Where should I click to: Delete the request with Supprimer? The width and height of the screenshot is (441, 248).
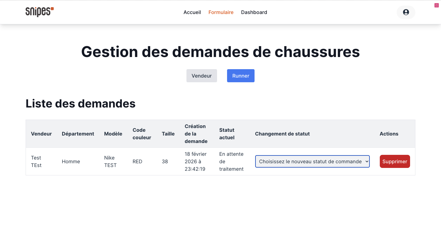point(394,161)
